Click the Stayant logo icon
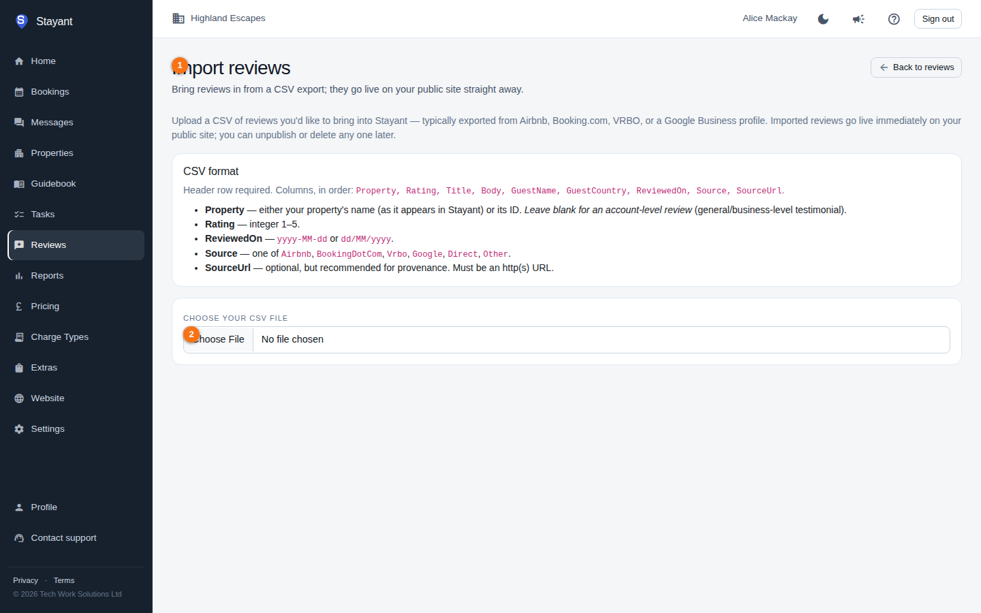This screenshot has height=613, width=981. [21, 21]
